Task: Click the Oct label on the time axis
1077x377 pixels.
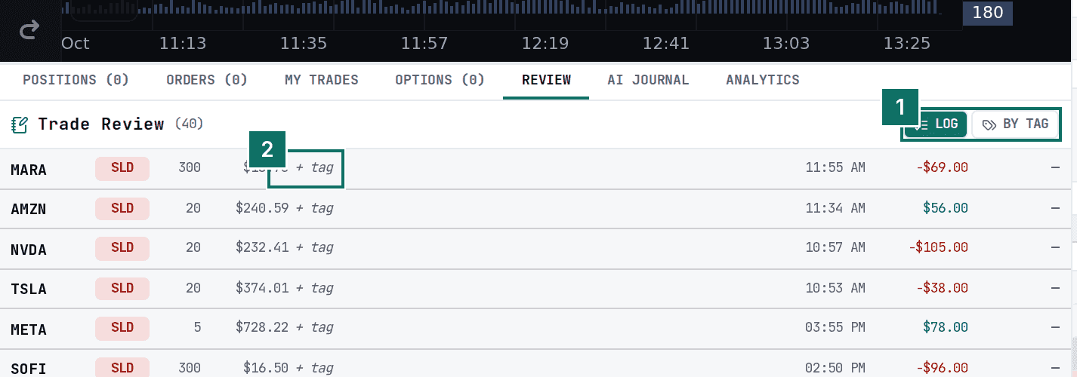Action: (x=76, y=43)
